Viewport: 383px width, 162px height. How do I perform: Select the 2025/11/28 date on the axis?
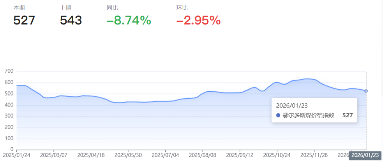314,155
